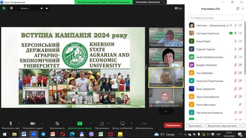This screenshot has height=138, width=246.
Task: Toggle camera icon for Inesa Shepel
Action: pos(240,41)
